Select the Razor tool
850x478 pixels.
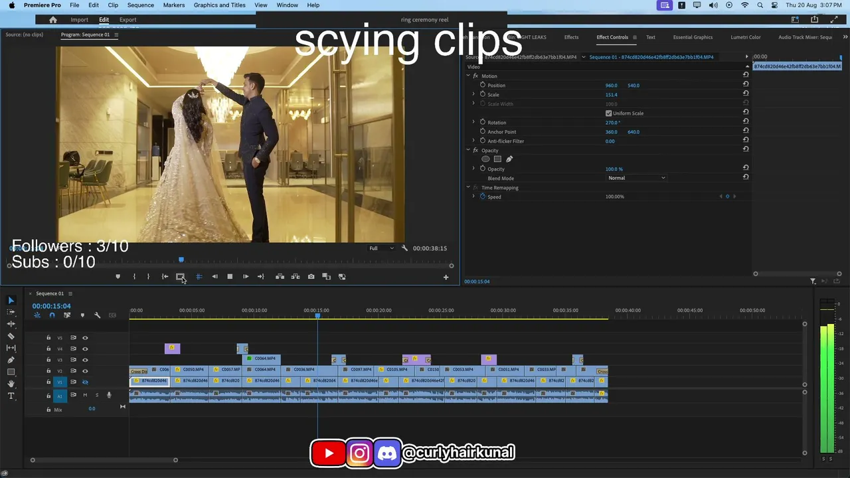[x=11, y=336]
